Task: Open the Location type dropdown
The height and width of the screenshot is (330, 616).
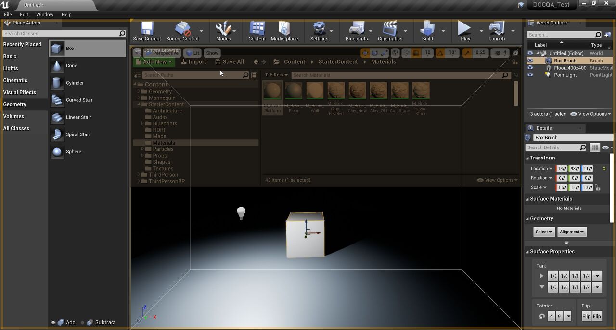Action: coord(542,169)
